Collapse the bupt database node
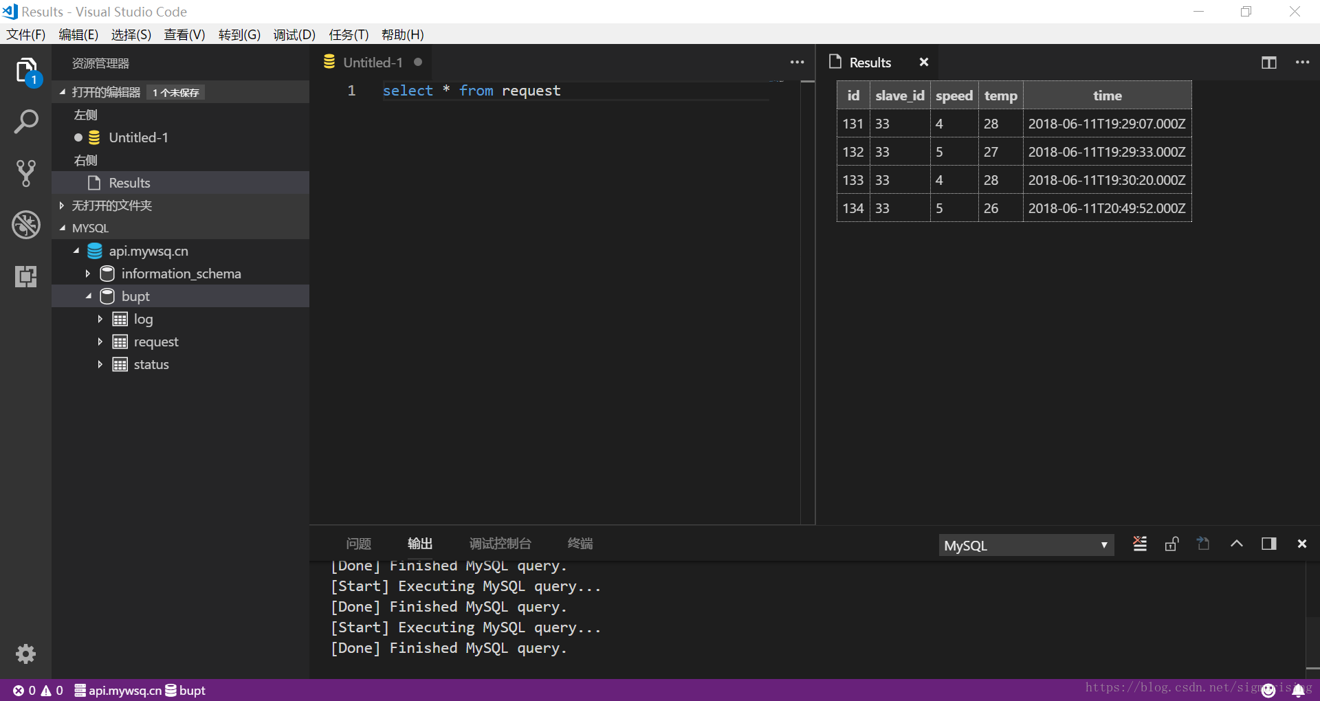The image size is (1320, 701). coord(89,296)
